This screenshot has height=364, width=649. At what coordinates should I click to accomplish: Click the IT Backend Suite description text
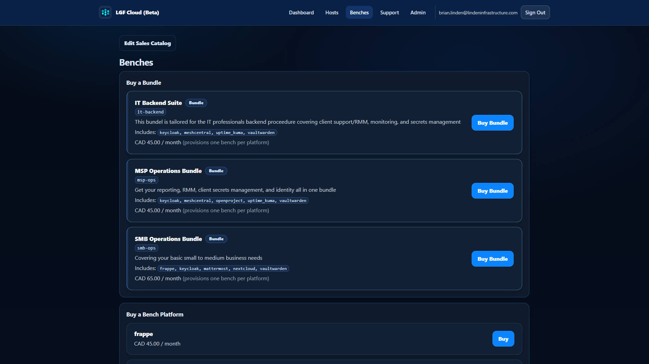pyautogui.click(x=298, y=122)
